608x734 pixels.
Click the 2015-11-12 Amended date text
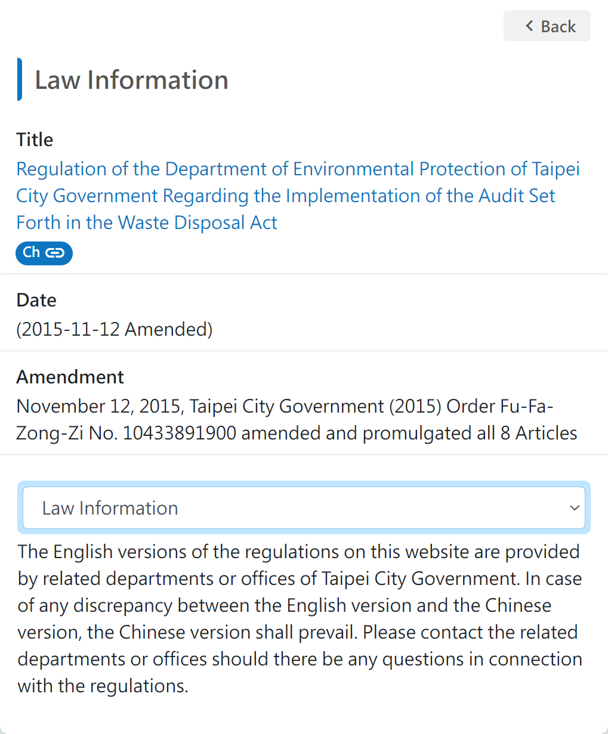coord(115,329)
